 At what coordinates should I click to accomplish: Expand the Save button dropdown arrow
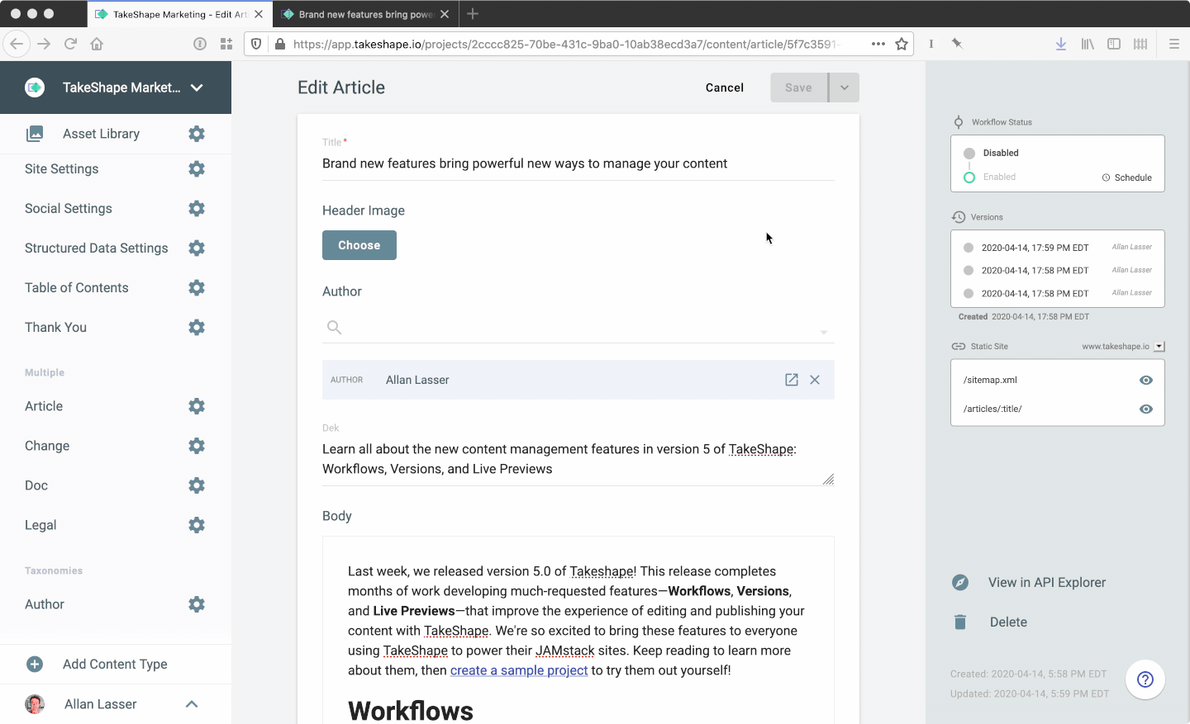[844, 88]
